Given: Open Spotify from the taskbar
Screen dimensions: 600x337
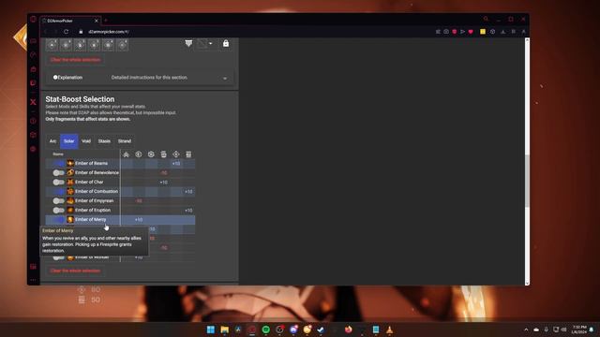Looking at the screenshot, I should tap(265, 330).
